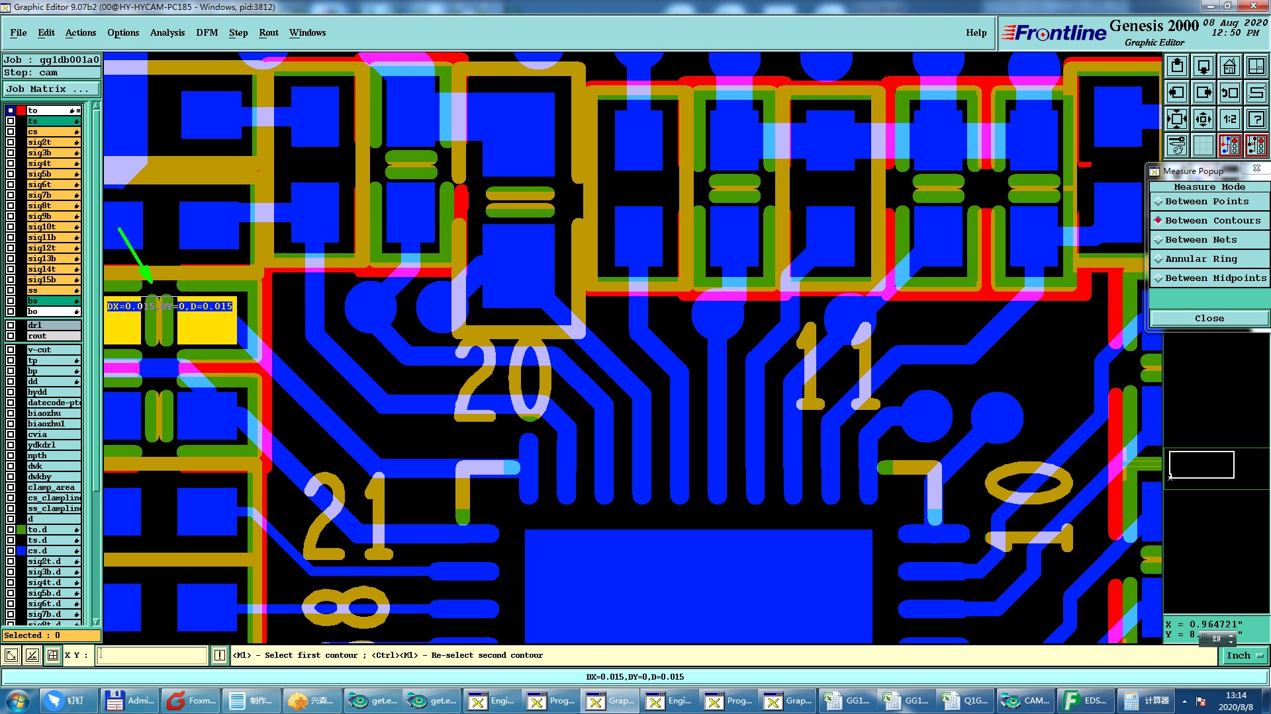
Task: Open the Job Matrix selector
Action: [x=52, y=89]
